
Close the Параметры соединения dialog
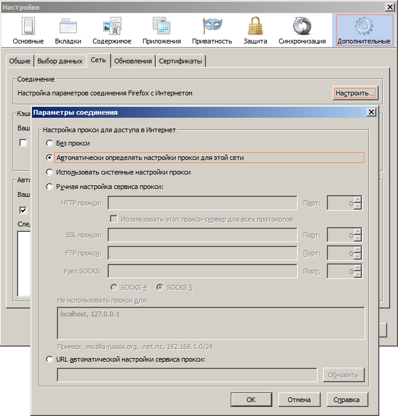[371, 112]
